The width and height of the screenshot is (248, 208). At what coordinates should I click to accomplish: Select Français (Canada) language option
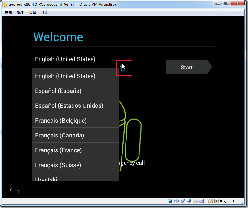[75, 136]
